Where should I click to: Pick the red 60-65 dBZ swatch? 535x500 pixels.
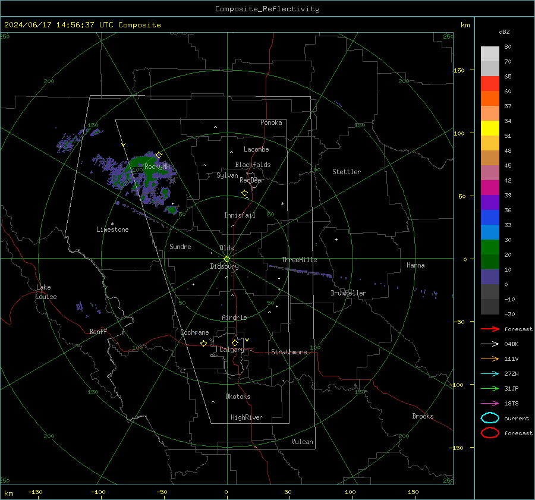pyautogui.click(x=490, y=84)
